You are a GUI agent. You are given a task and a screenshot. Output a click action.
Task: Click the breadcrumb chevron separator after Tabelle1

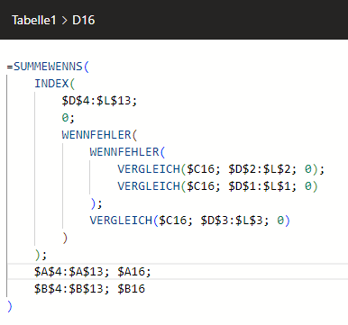click(x=64, y=21)
